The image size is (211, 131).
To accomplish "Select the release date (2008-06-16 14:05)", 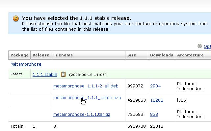I will point(88,75).
